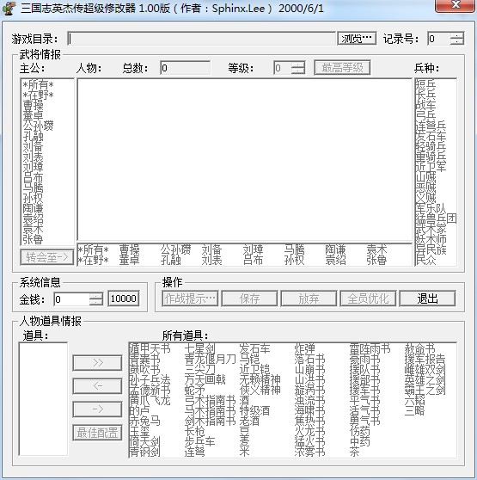Click the 放弃 discard button
477x480 pixels.
point(309,298)
